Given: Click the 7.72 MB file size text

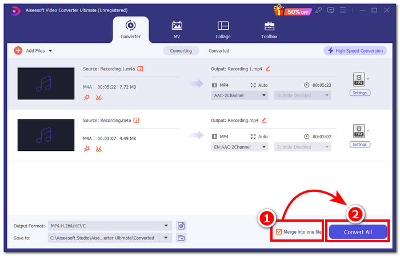Looking at the screenshot, I should point(127,87).
